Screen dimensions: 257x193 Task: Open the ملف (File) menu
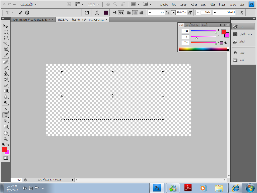242,4
